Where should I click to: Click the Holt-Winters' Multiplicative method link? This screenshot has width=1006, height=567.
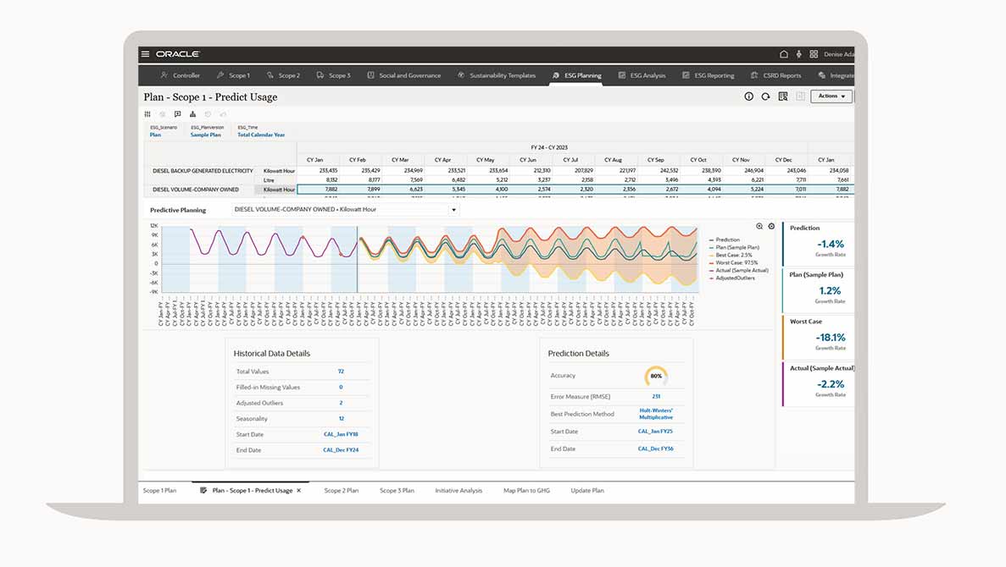coord(655,414)
